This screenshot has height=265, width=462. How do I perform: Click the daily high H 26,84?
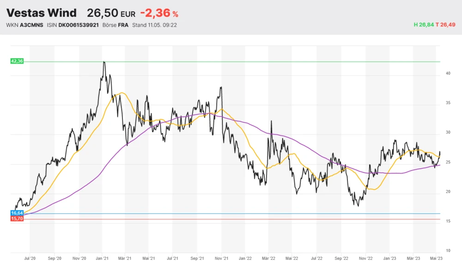coord(424,25)
